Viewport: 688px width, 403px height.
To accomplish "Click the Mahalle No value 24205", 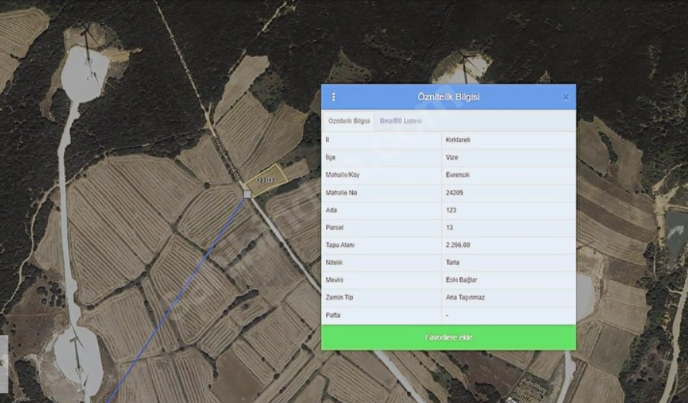I will (456, 193).
